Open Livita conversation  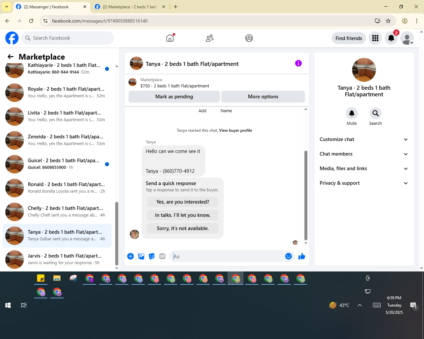click(x=57, y=117)
